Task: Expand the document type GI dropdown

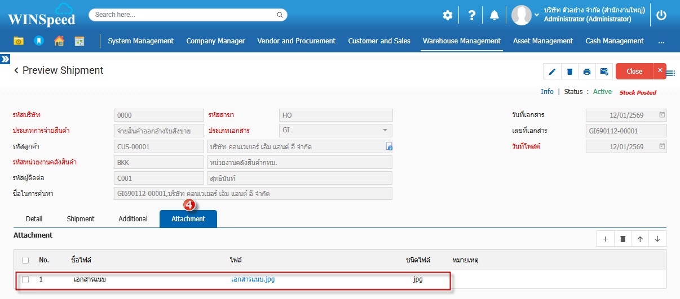Action: [x=385, y=130]
